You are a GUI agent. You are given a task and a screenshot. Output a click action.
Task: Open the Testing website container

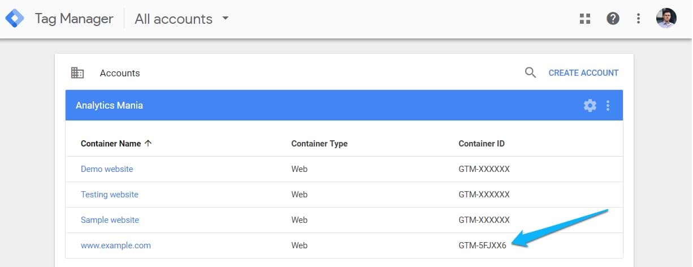point(110,195)
